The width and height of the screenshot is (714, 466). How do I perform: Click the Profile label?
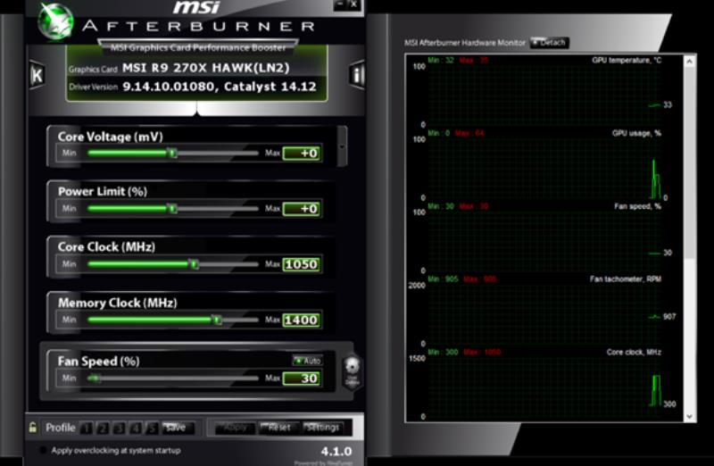click(61, 428)
